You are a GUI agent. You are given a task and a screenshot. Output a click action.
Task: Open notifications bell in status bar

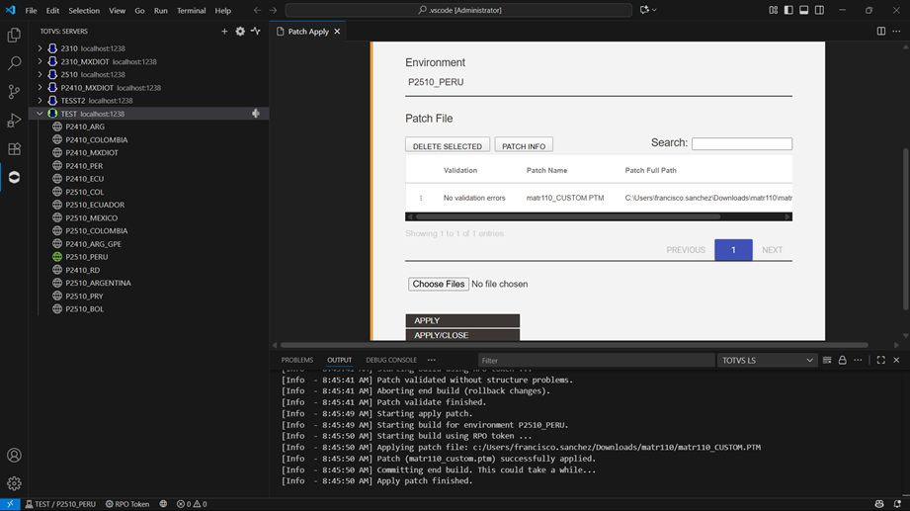(897, 504)
